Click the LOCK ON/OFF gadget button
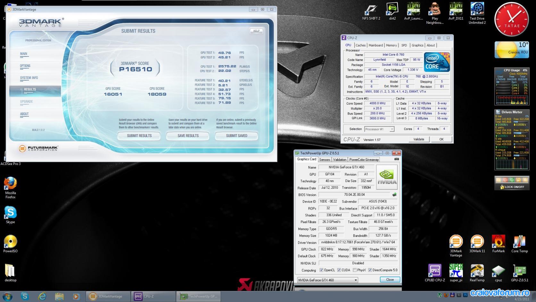The height and width of the screenshot is (302, 536). pos(512,187)
